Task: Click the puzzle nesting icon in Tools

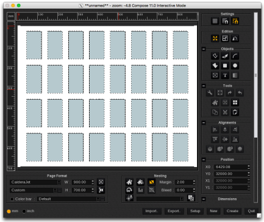Action: (x=215, y=103)
